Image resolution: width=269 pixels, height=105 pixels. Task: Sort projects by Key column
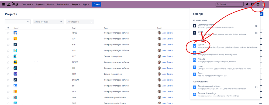74,28
